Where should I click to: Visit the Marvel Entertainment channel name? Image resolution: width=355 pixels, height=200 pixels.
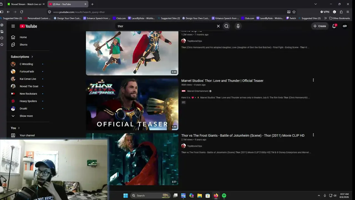pos(198,91)
